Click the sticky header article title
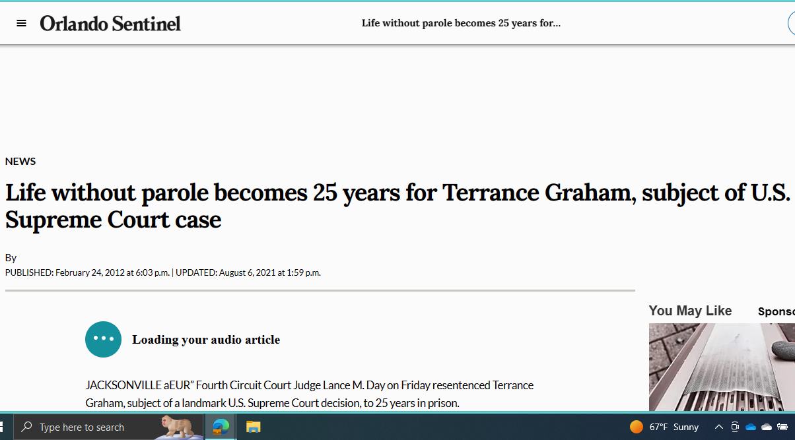This screenshot has height=440, width=795. (x=461, y=23)
